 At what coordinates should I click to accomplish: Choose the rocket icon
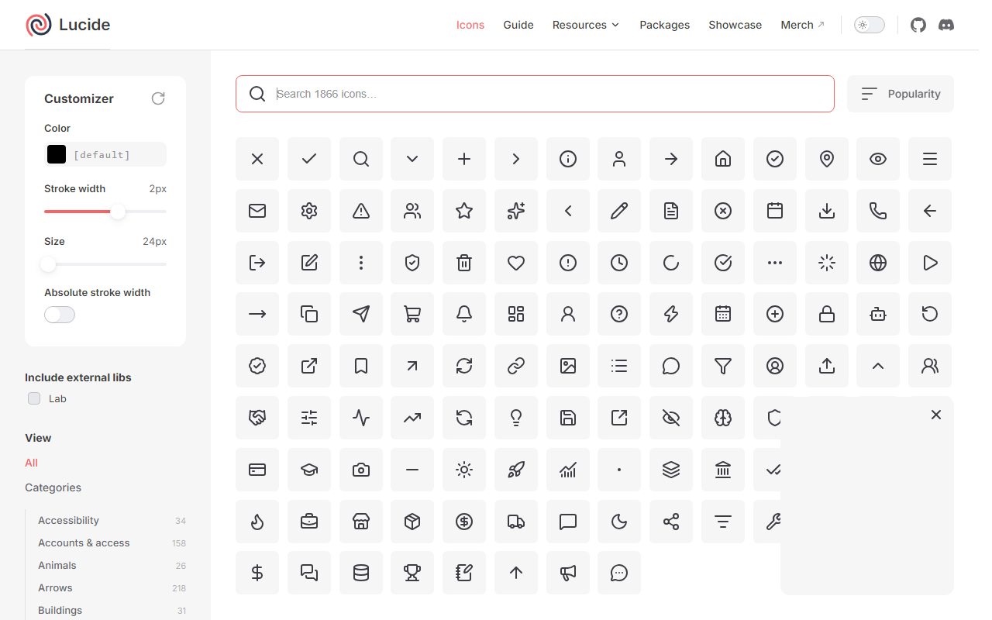[516, 470]
